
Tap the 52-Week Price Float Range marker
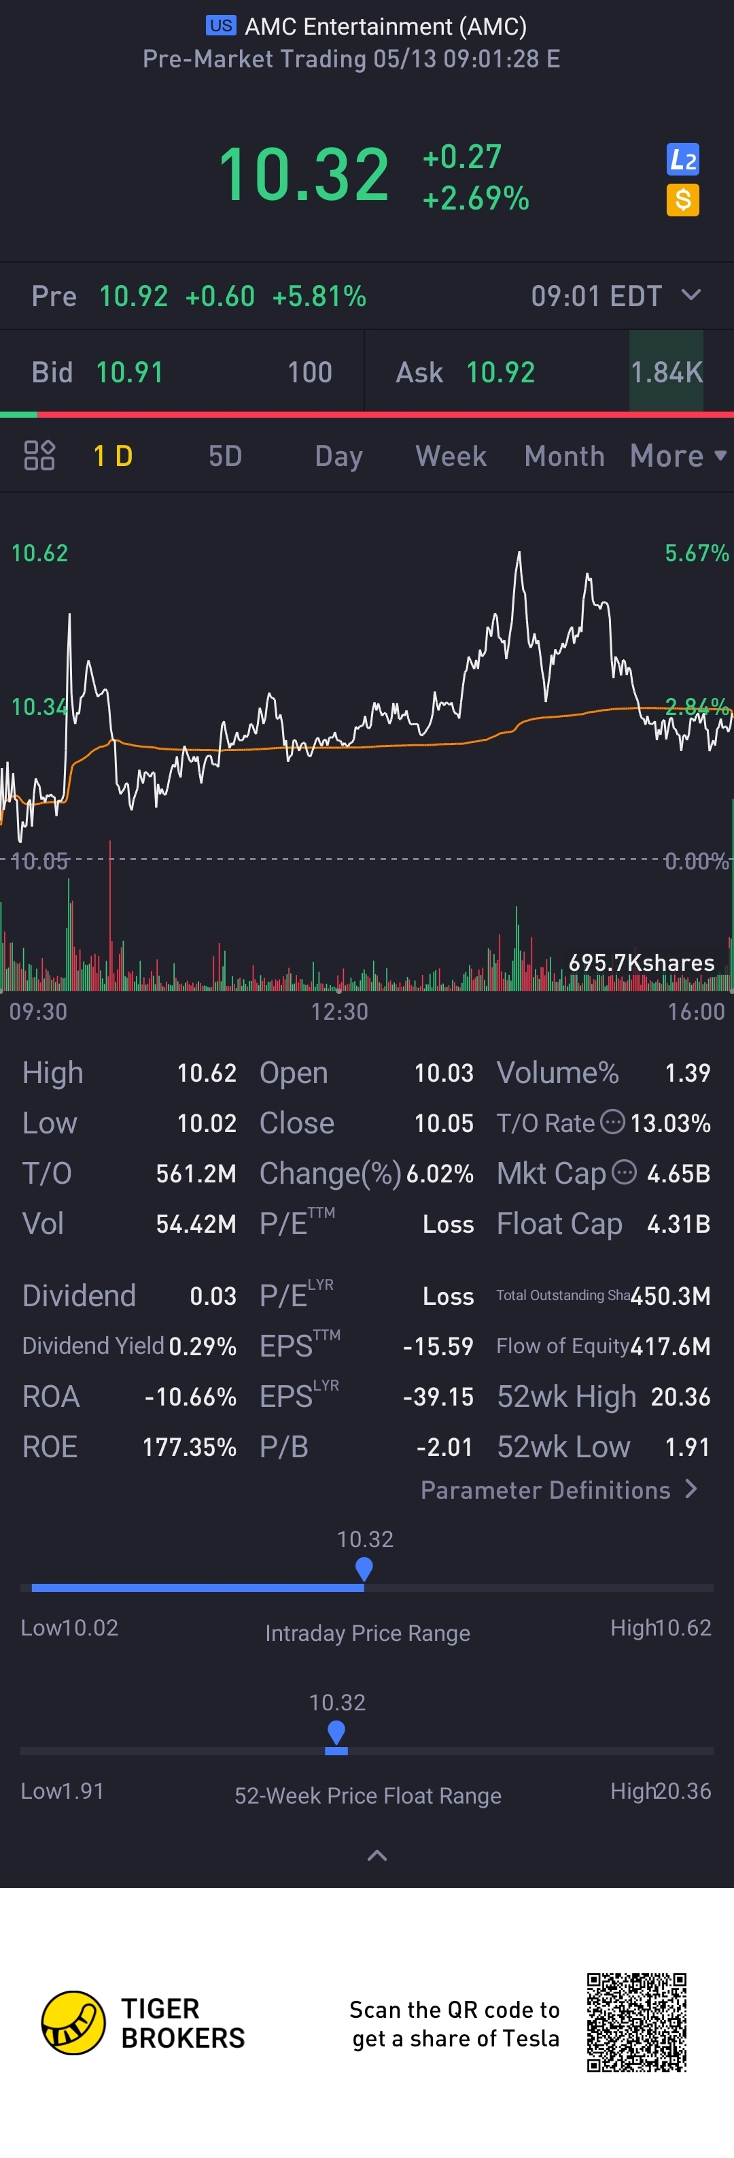[336, 1731]
